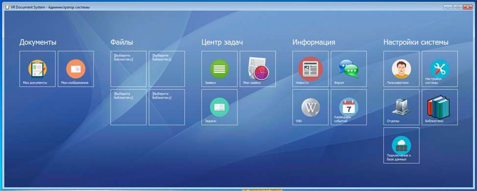
Task: Open Мои заявки clock document tile
Action: pos(258,69)
